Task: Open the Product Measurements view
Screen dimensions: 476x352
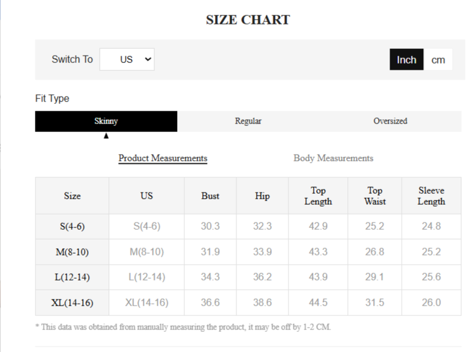Action: pyautogui.click(x=163, y=158)
